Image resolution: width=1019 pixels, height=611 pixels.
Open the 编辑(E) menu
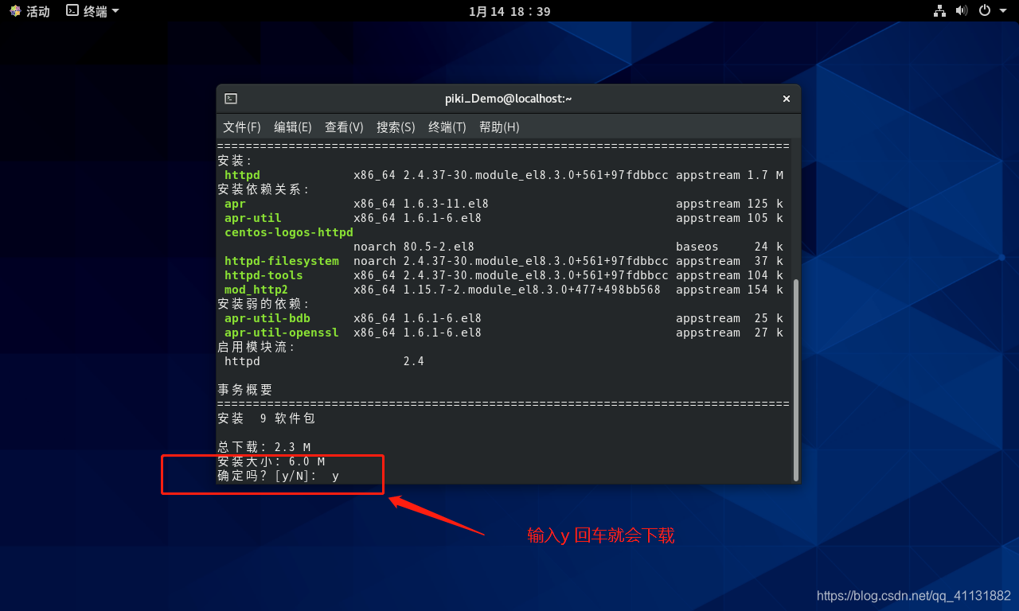coord(293,127)
